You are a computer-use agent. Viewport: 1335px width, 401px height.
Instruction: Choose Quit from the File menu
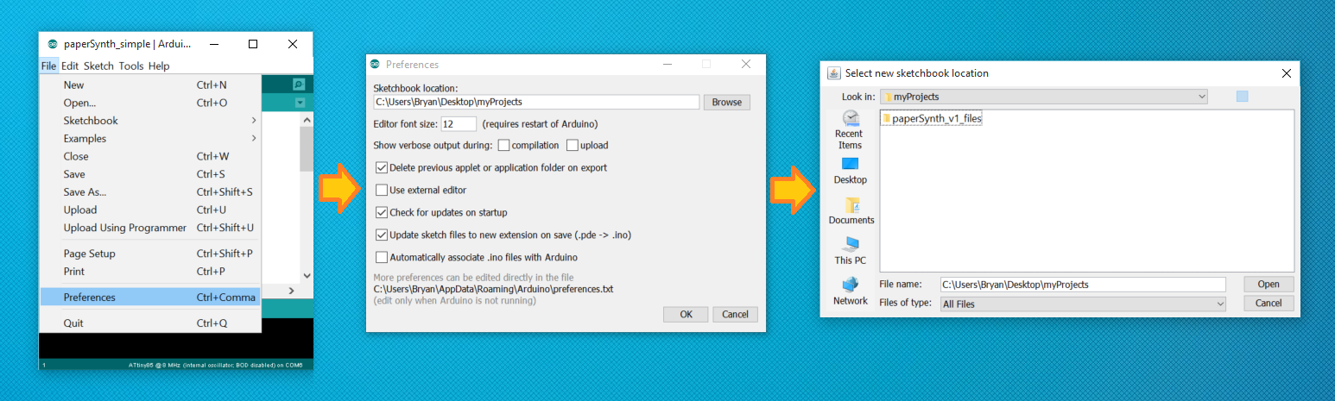click(x=149, y=323)
